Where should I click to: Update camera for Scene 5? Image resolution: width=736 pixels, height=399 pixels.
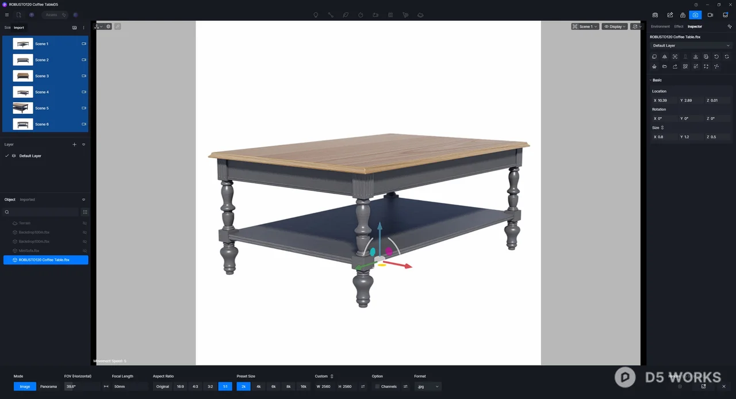[x=84, y=108]
